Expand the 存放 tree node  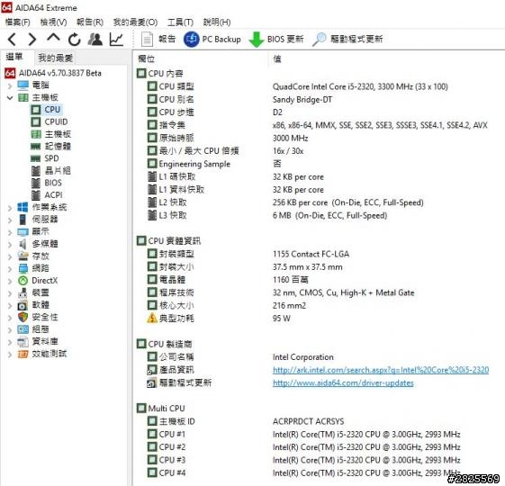click(10, 256)
